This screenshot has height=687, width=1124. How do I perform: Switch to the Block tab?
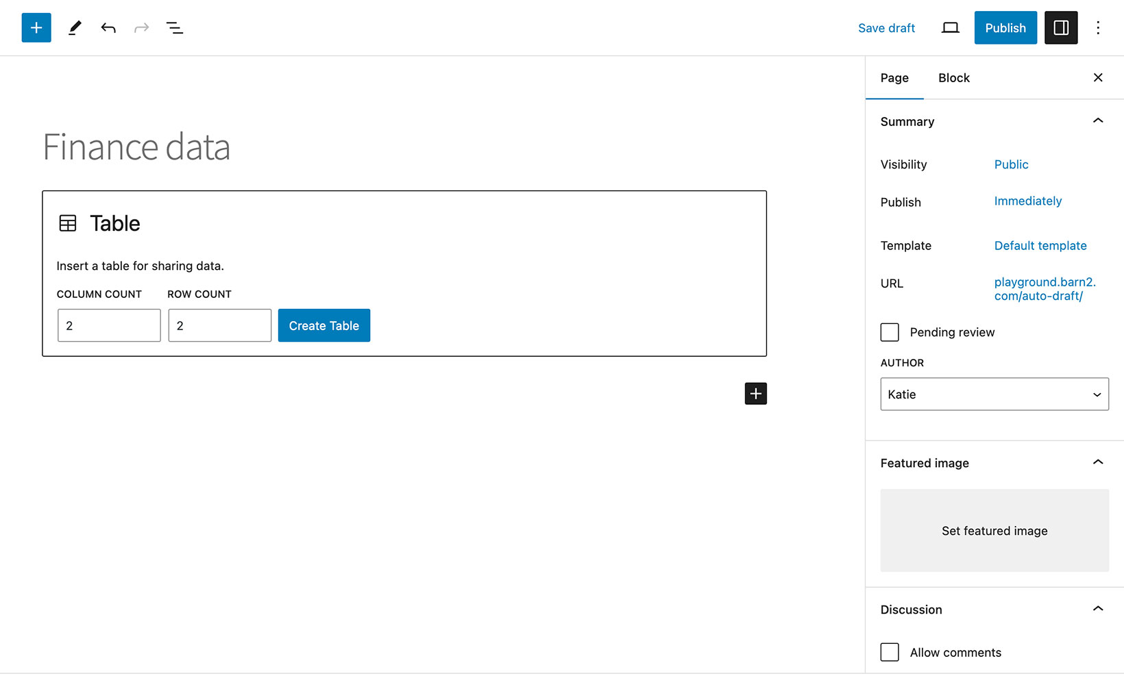(953, 78)
